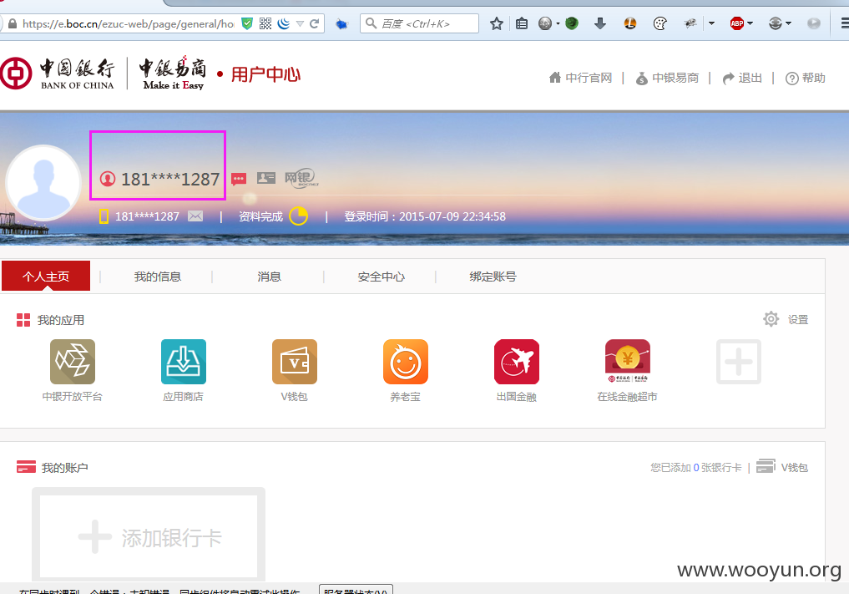This screenshot has height=594, width=849.
Task: Click the 资料完成 progress pie indicator
Action: coord(298,216)
